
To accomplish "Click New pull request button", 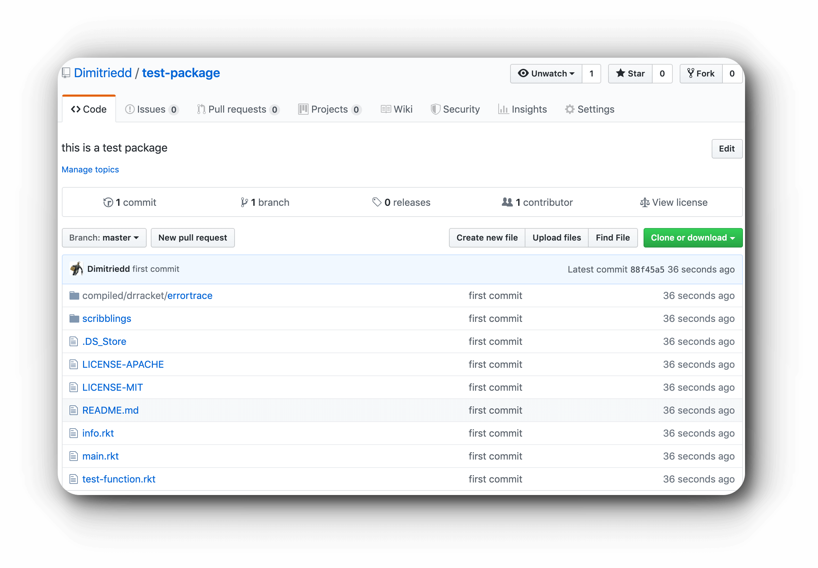I will 193,238.
